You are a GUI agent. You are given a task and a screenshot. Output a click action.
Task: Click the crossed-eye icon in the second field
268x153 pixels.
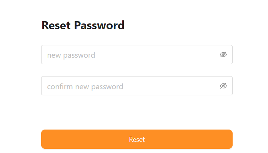[223, 86]
